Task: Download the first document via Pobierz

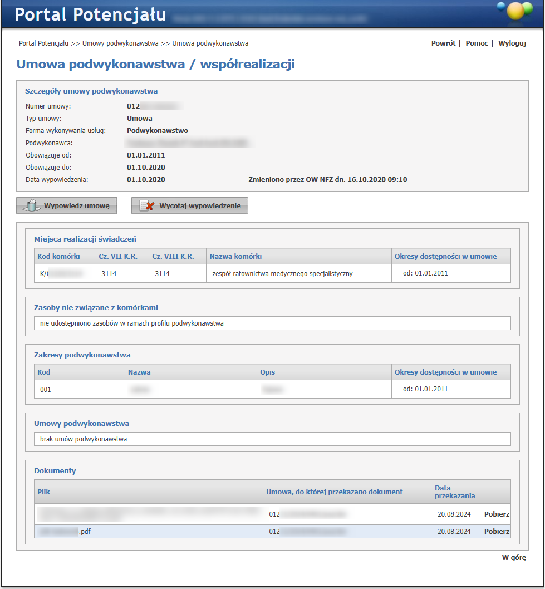Action: 497,514
